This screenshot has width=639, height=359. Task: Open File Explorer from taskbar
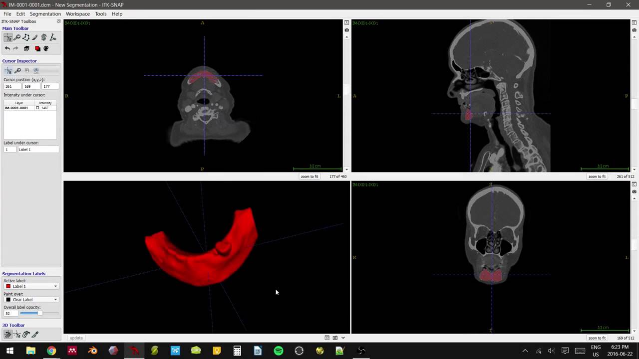click(31, 351)
